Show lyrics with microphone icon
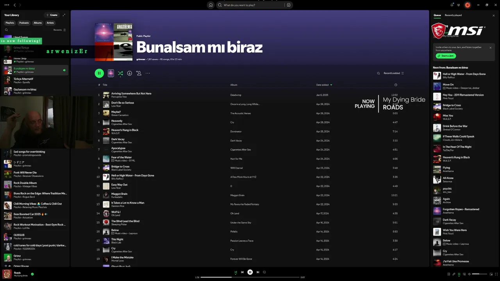 pos(454,274)
